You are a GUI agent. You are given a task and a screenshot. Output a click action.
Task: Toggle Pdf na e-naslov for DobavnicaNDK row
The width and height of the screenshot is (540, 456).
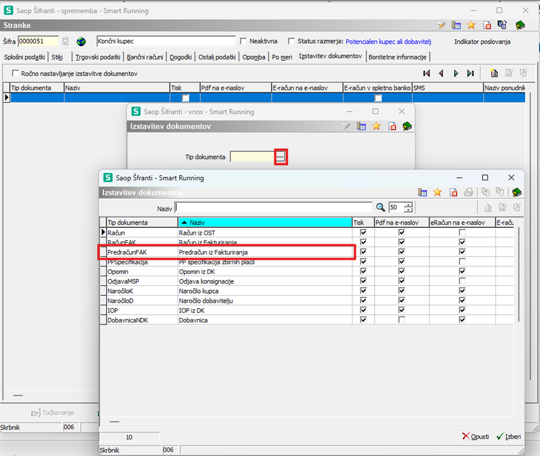click(x=401, y=320)
